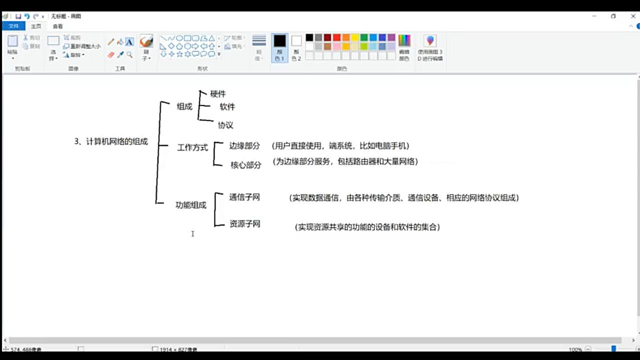The image size is (640, 360).
Task: Open the Fill (填充) dropdown
Action: [234, 46]
